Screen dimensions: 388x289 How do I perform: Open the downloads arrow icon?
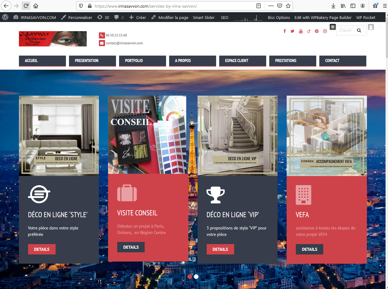(333, 6)
